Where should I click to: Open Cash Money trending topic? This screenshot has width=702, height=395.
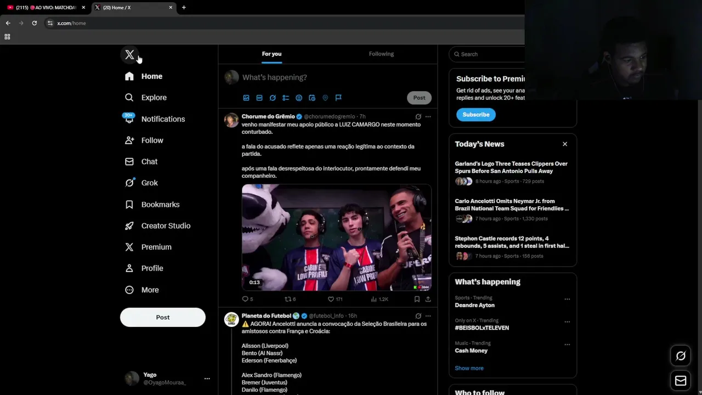471,351
